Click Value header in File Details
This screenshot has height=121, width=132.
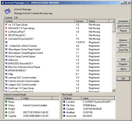click(98, 98)
